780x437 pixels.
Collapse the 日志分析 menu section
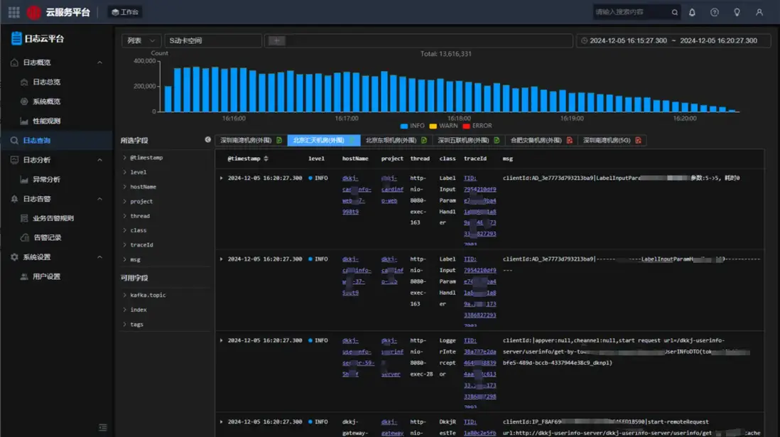click(x=99, y=161)
